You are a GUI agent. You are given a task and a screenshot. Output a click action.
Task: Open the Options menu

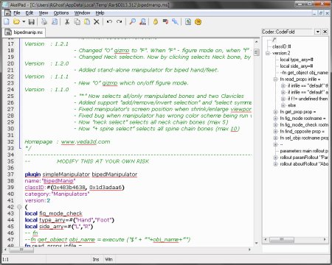click(61, 13)
